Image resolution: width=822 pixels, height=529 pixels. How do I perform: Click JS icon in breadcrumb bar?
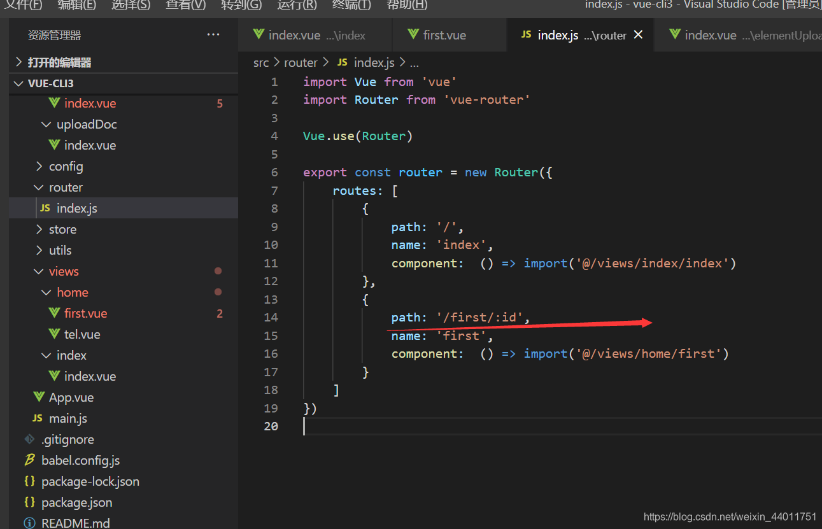[343, 62]
